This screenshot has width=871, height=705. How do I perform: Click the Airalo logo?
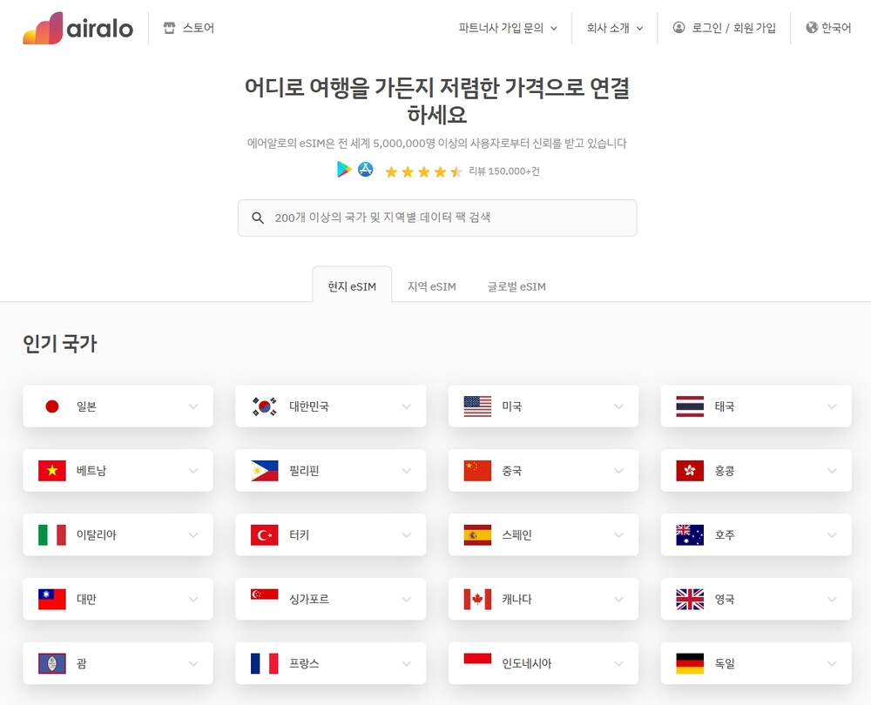pyautogui.click(x=78, y=28)
